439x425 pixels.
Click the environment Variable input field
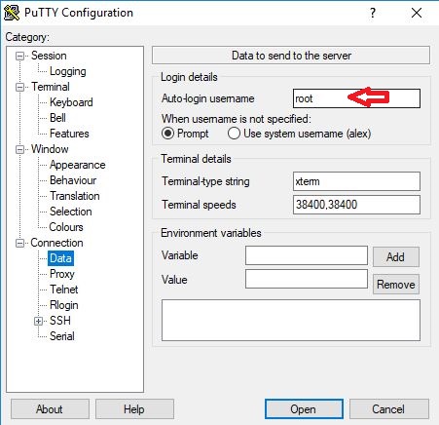click(307, 255)
